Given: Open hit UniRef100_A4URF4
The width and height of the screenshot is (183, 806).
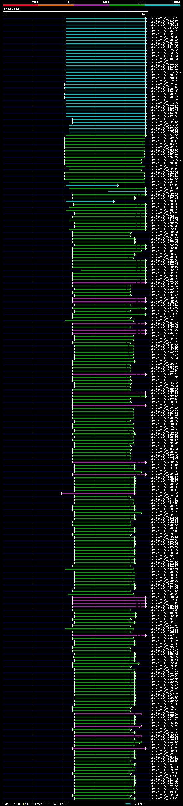Looking at the screenshot, I should [164, 59].
